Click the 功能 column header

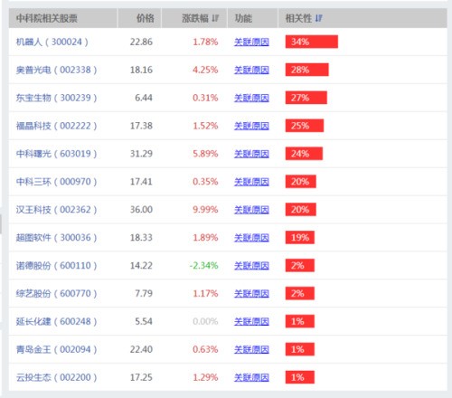click(x=243, y=18)
